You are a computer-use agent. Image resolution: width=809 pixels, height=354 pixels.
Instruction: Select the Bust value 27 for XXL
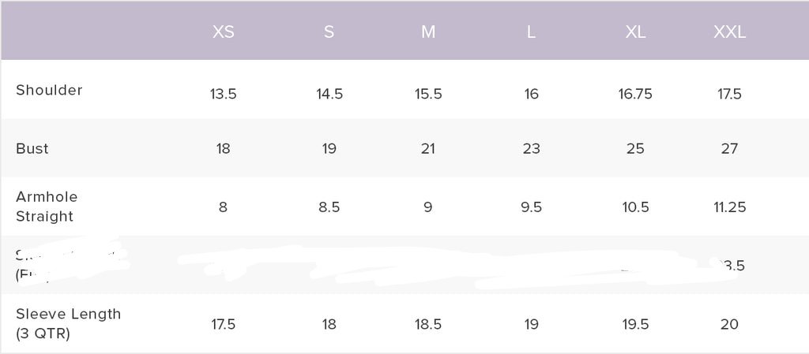click(x=729, y=148)
